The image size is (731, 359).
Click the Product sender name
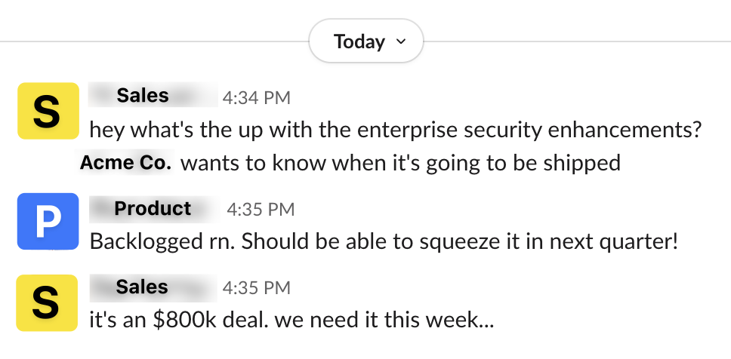coord(153,207)
